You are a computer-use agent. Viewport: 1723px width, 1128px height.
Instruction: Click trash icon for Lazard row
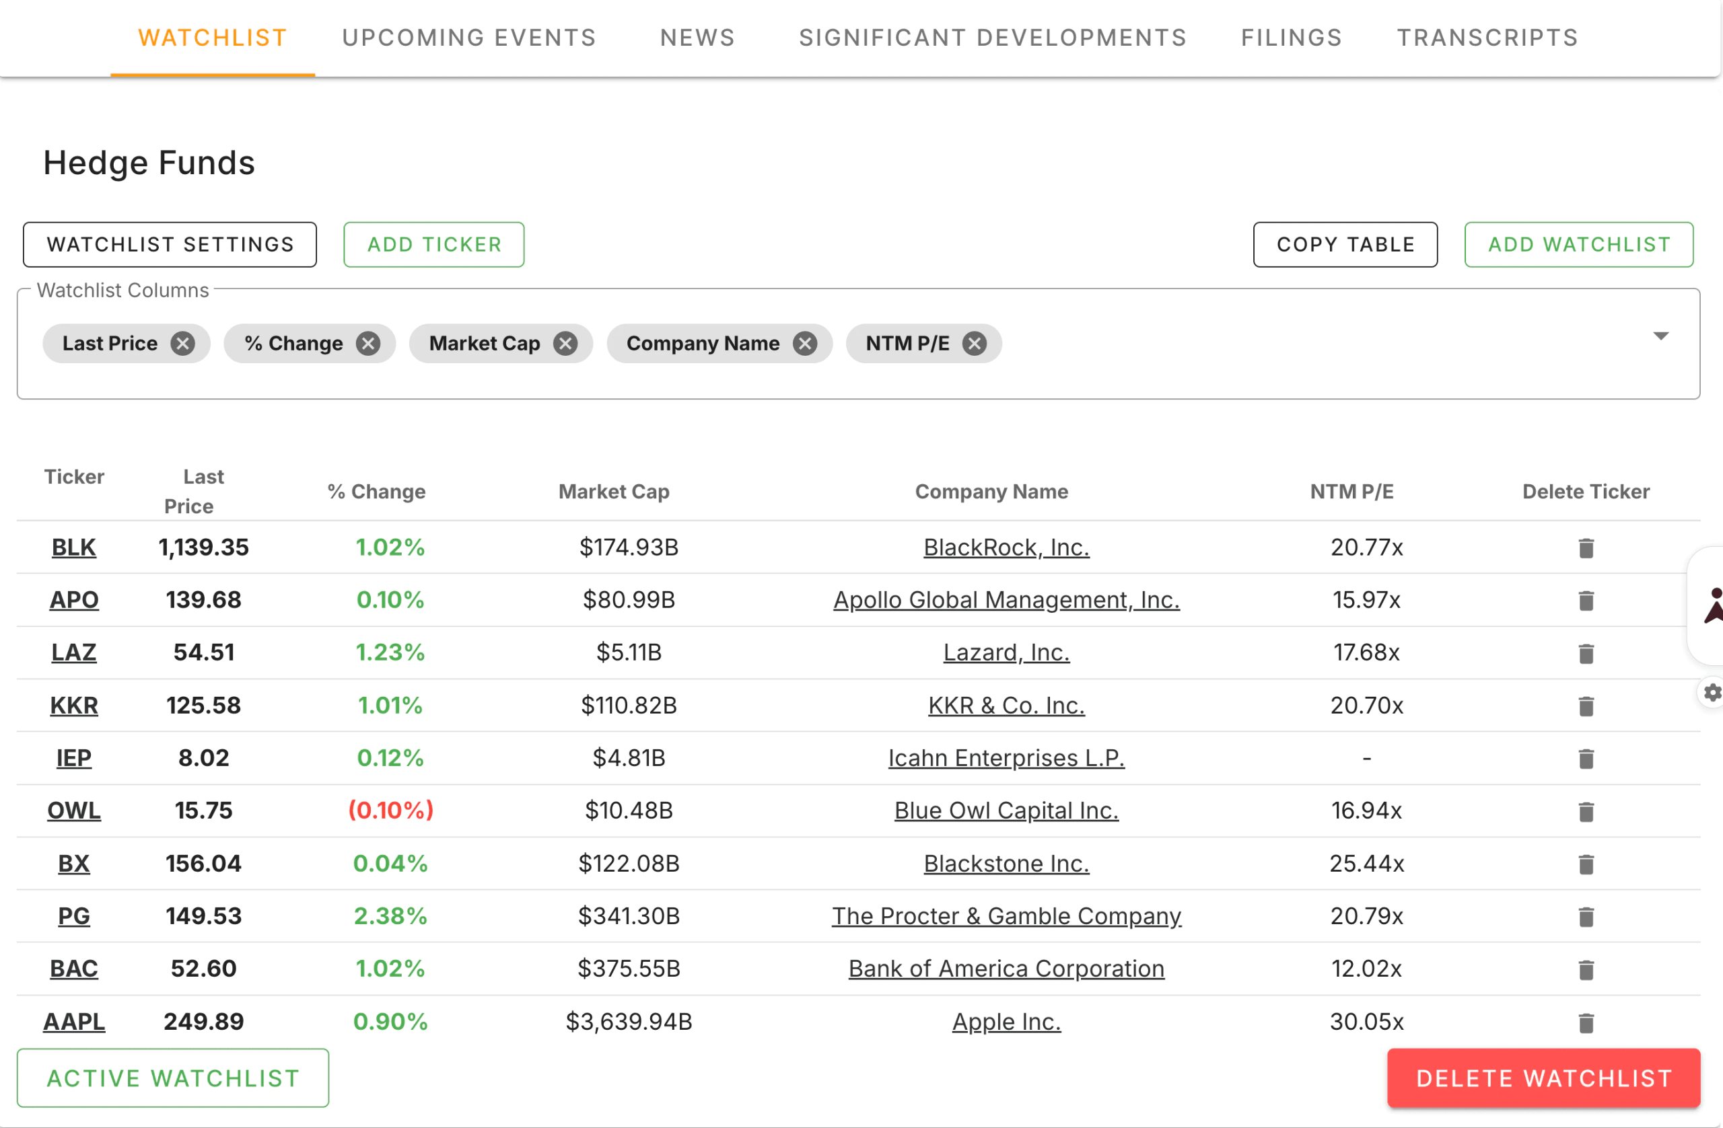click(x=1586, y=653)
